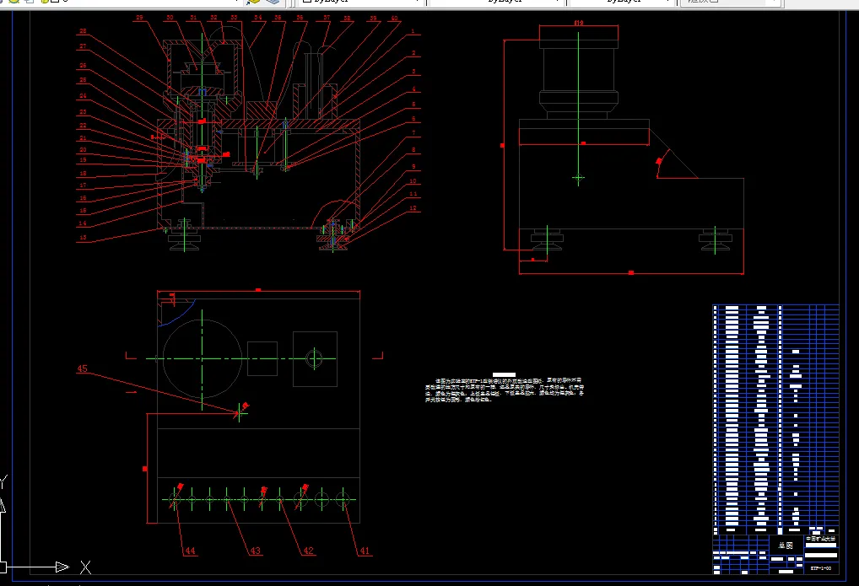
Task: Click part callout number 29
Action: tap(139, 18)
